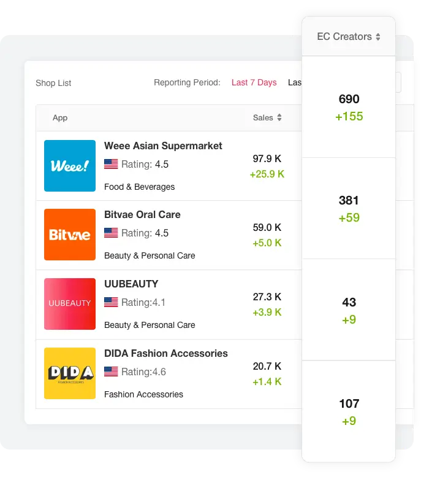
Task: Click the +3.9 K sales increase
Action: click(x=267, y=312)
